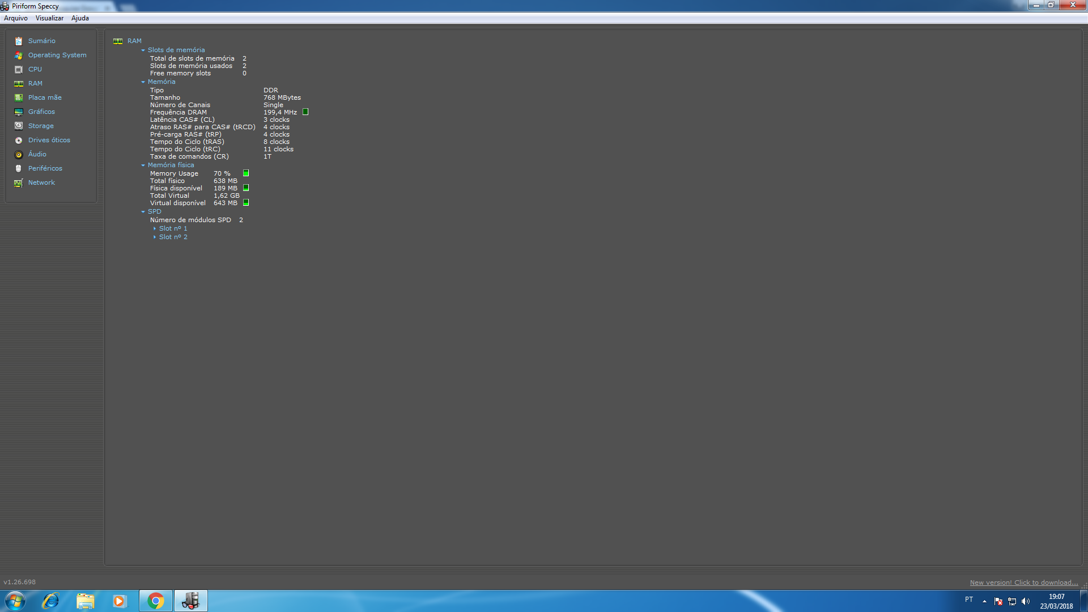Click the Total de slots de memória row
The image size is (1088, 612).
pos(198,58)
